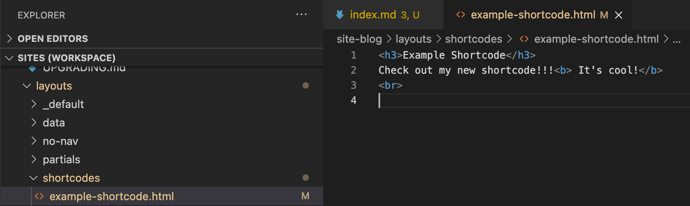This screenshot has width=690, height=206.
Task: Close the example-shortcode.html editor tab
Action: [618, 15]
